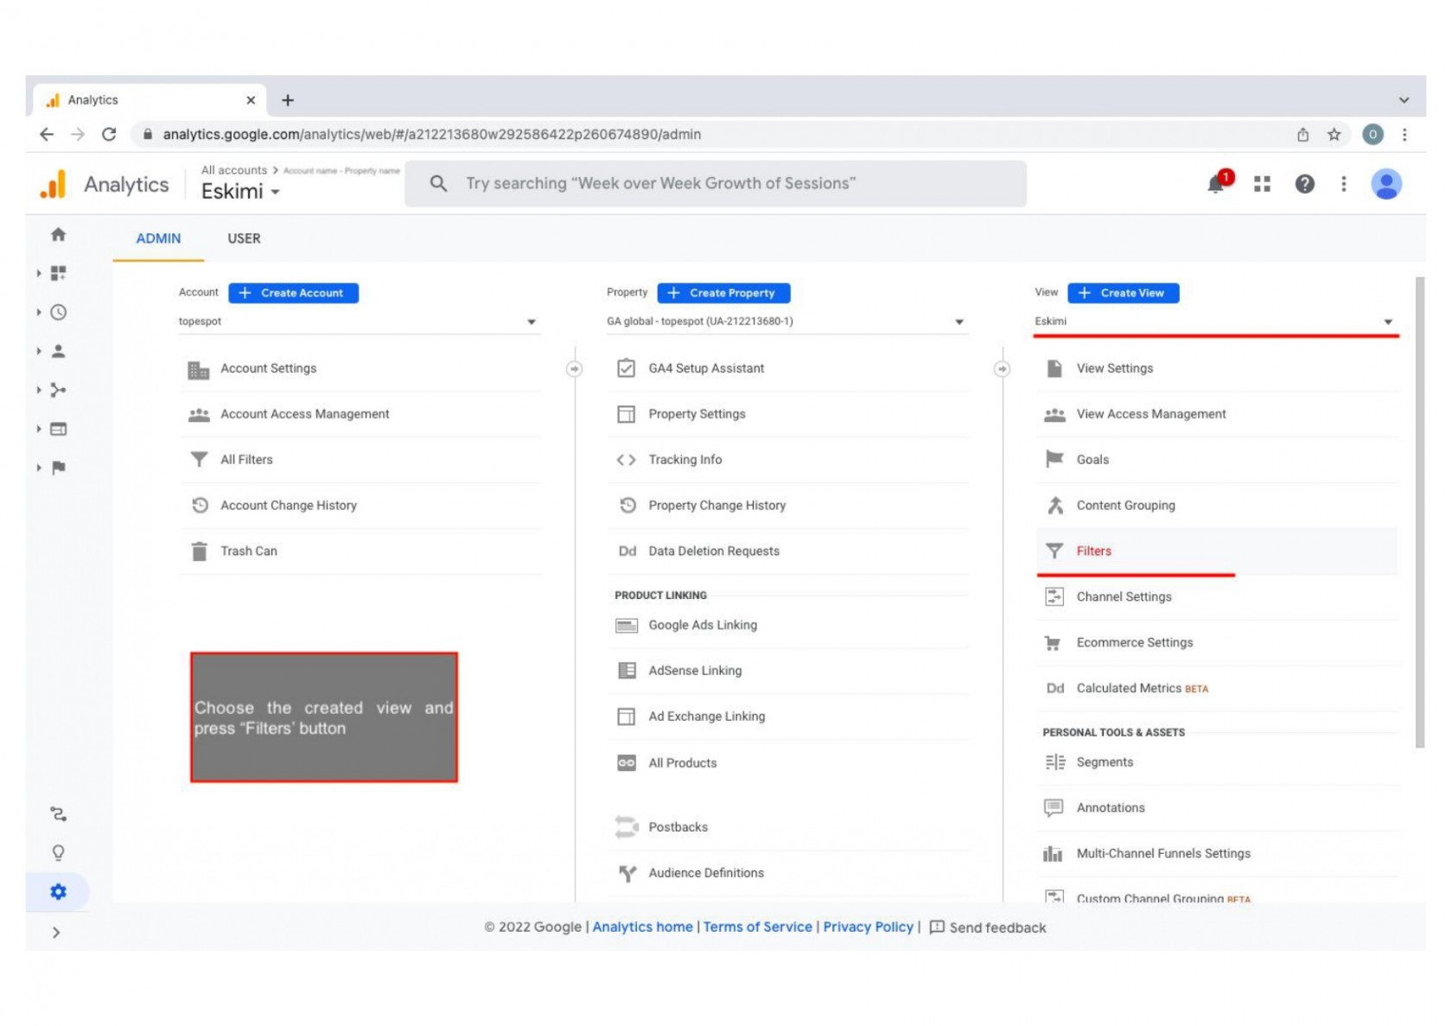
Task: Click the Filters funnel icon in View column
Action: pyautogui.click(x=1054, y=551)
